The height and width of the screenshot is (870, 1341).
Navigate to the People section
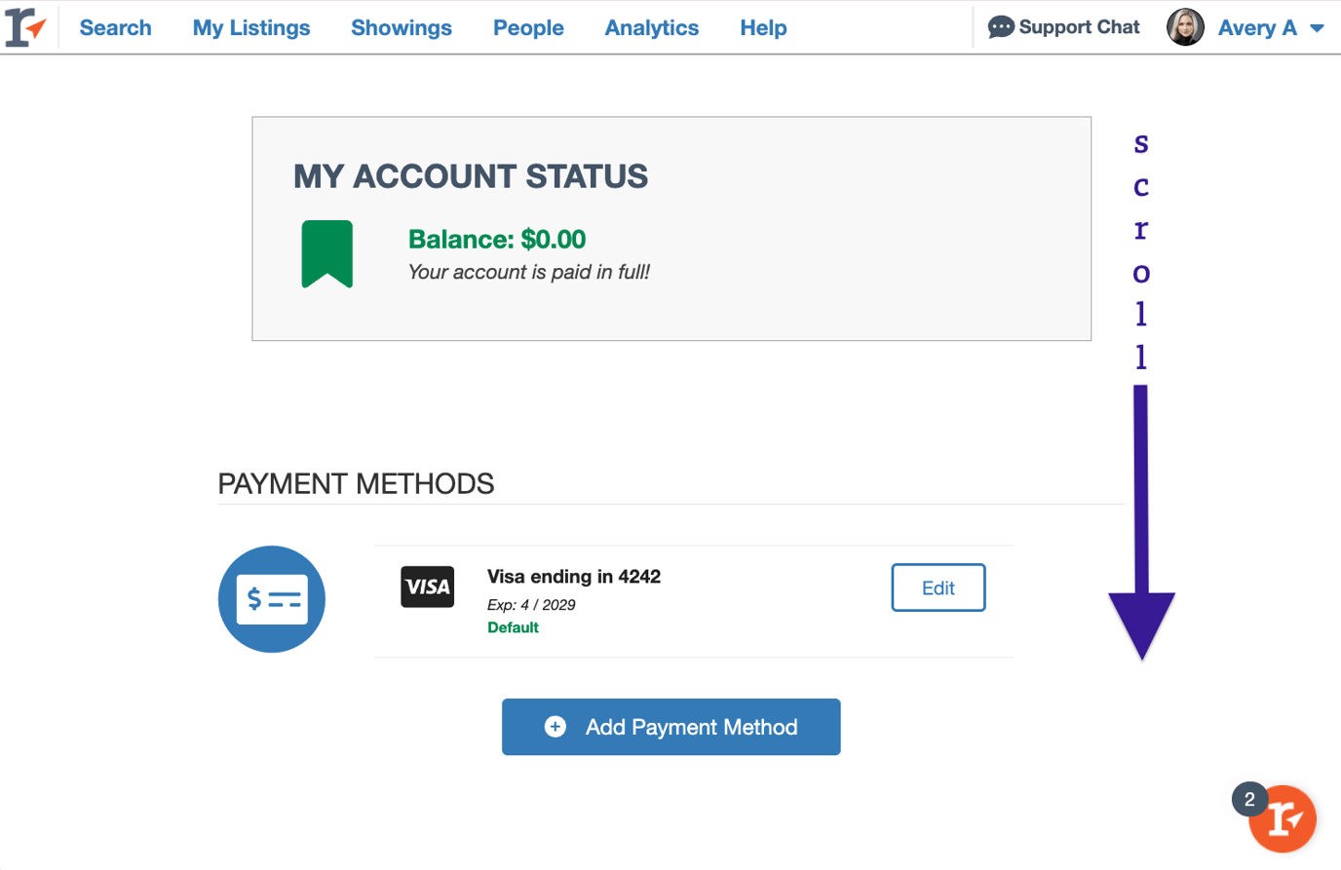click(528, 28)
